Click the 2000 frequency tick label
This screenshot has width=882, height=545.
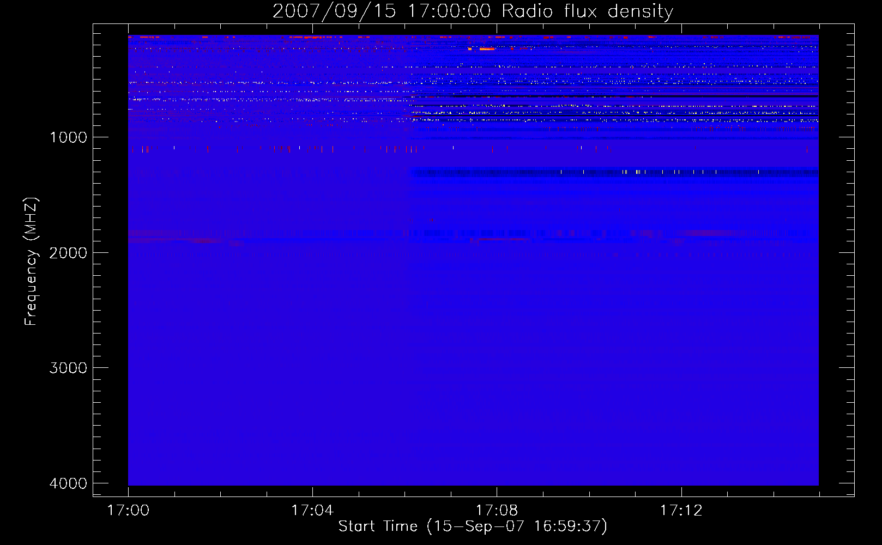pyautogui.click(x=68, y=253)
